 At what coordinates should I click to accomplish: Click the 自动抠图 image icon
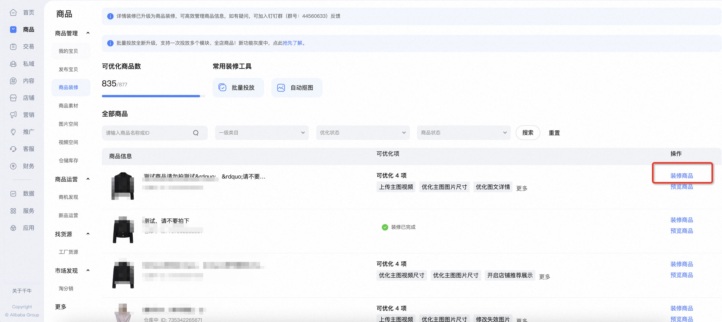tap(281, 88)
